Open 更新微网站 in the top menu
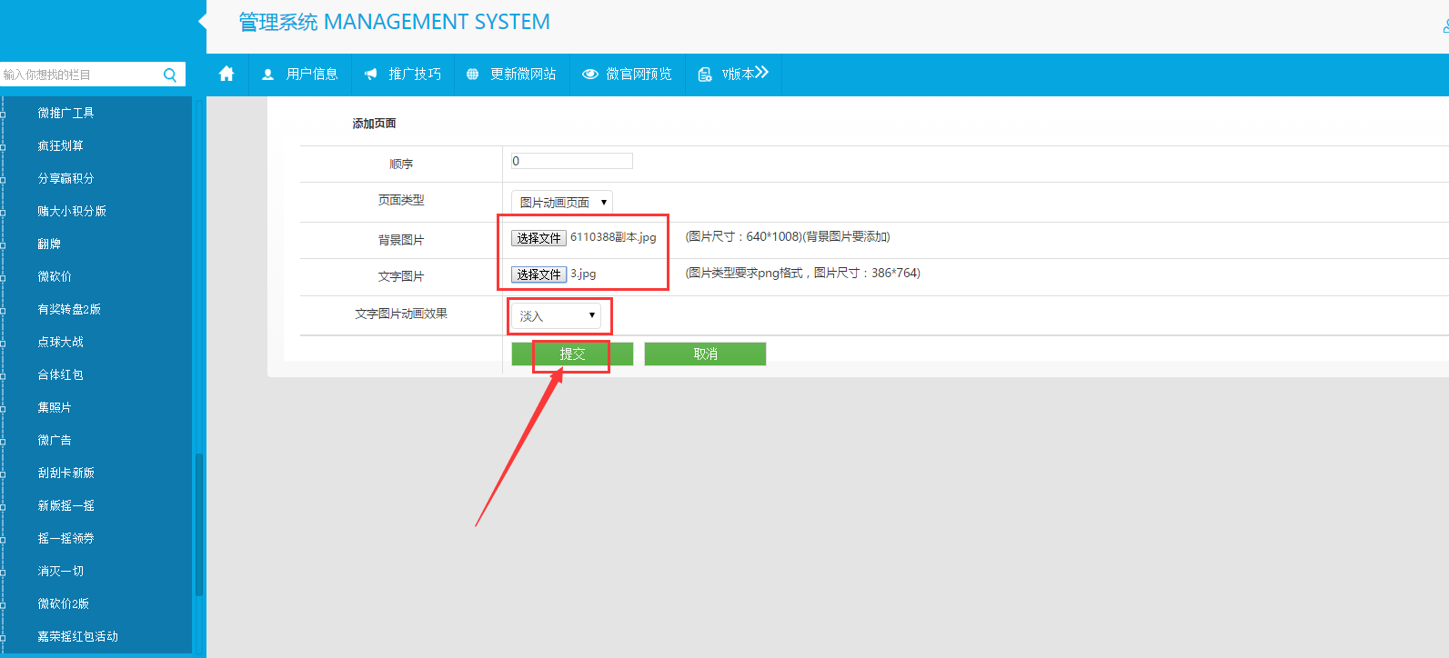Image resolution: width=1449 pixels, height=658 pixels. pos(523,75)
